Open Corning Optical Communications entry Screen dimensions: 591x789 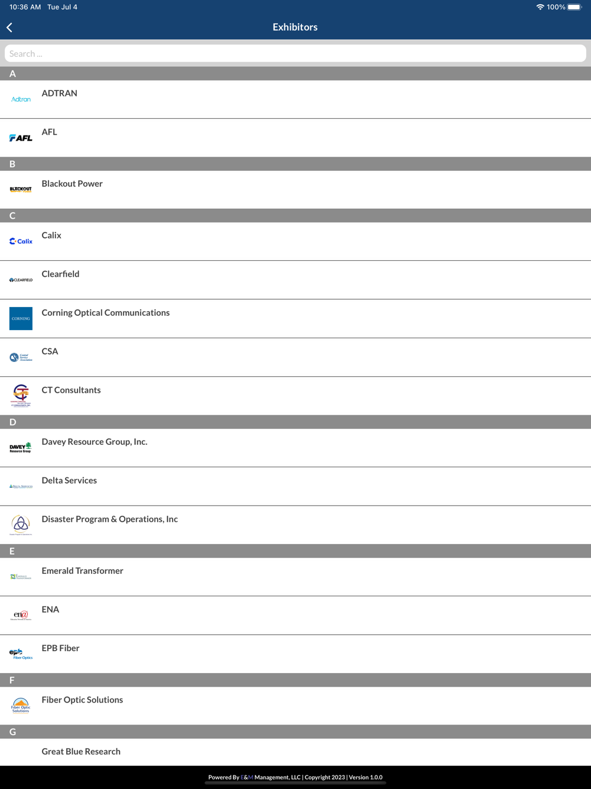[295, 319]
